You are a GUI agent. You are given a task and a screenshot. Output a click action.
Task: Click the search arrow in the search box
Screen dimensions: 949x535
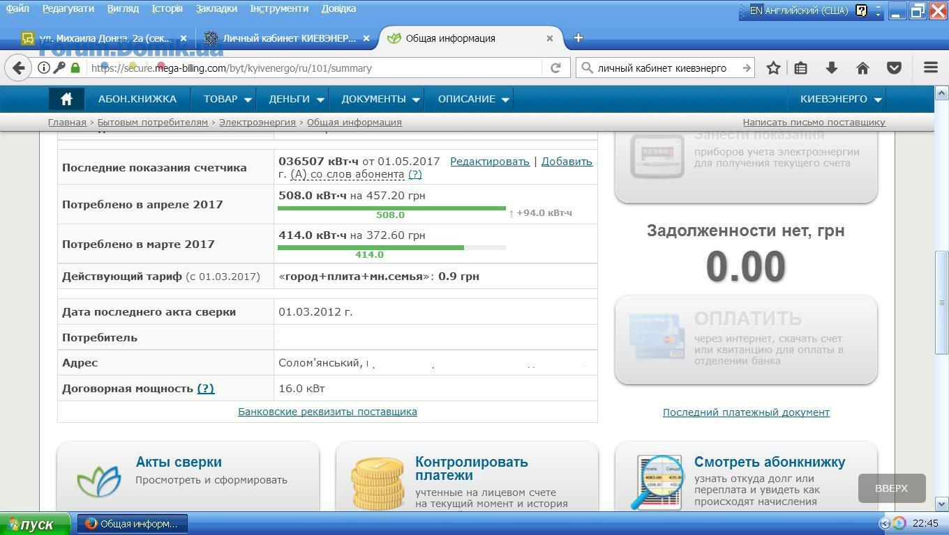click(746, 68)
